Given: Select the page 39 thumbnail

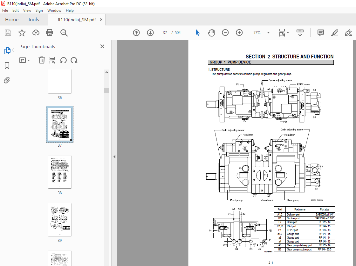Looking at the screenshot, I should click(x=60, y=220).
